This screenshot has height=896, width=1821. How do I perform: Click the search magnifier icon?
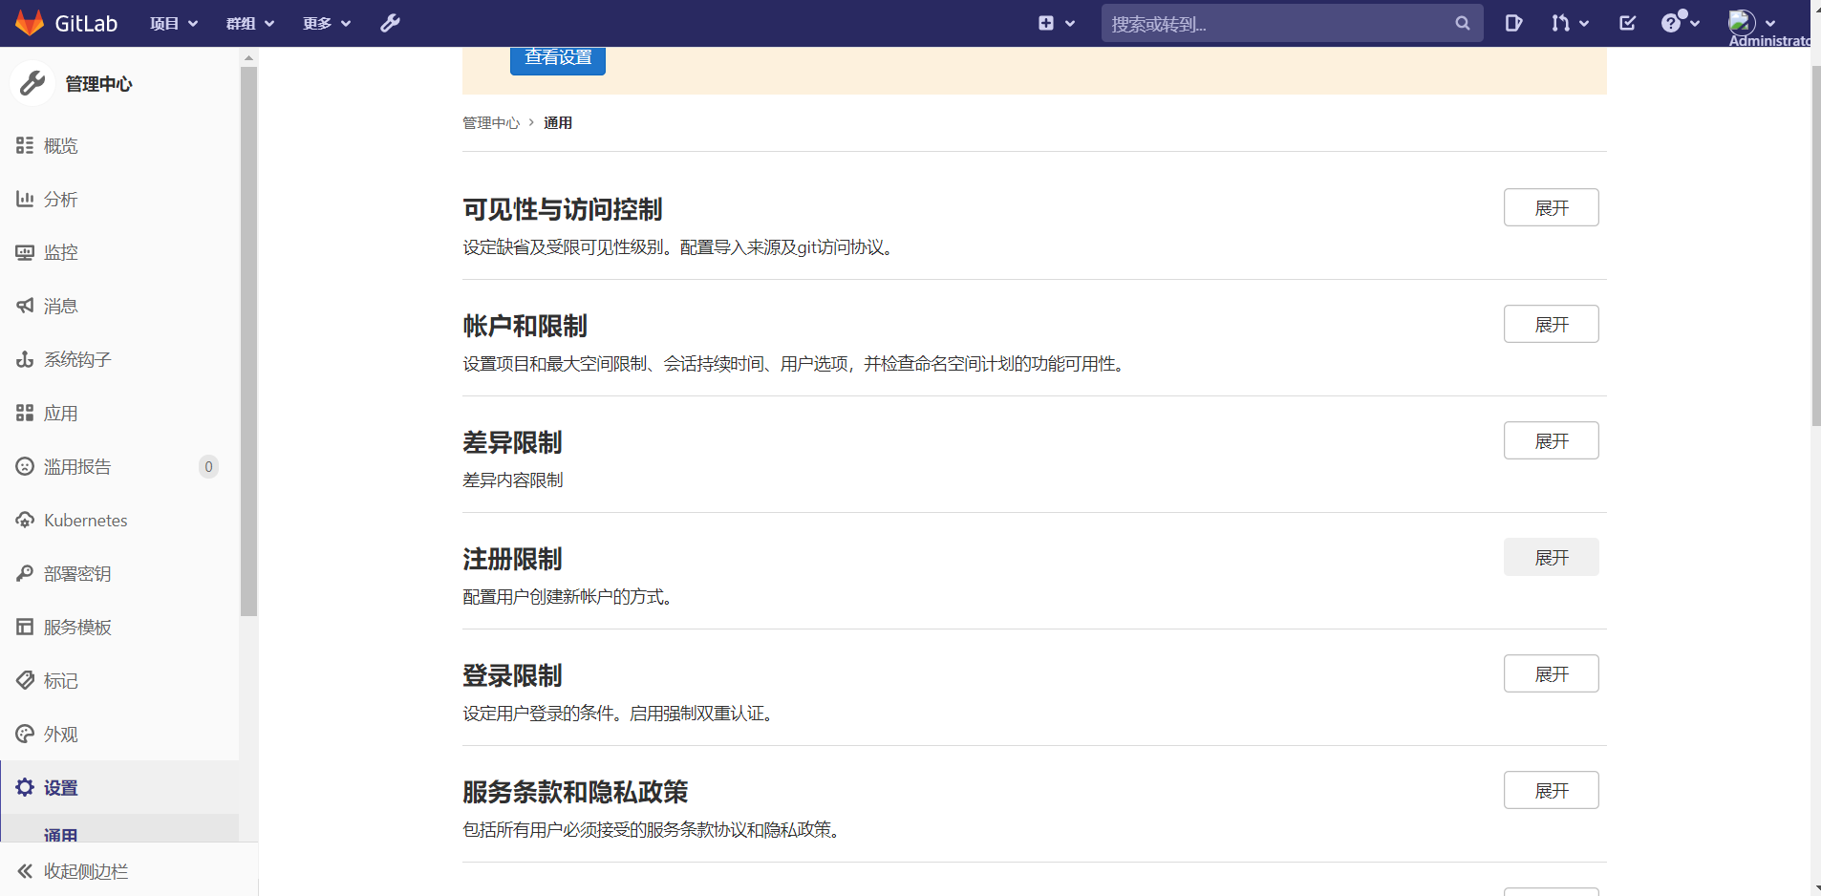pos(1463,23)
